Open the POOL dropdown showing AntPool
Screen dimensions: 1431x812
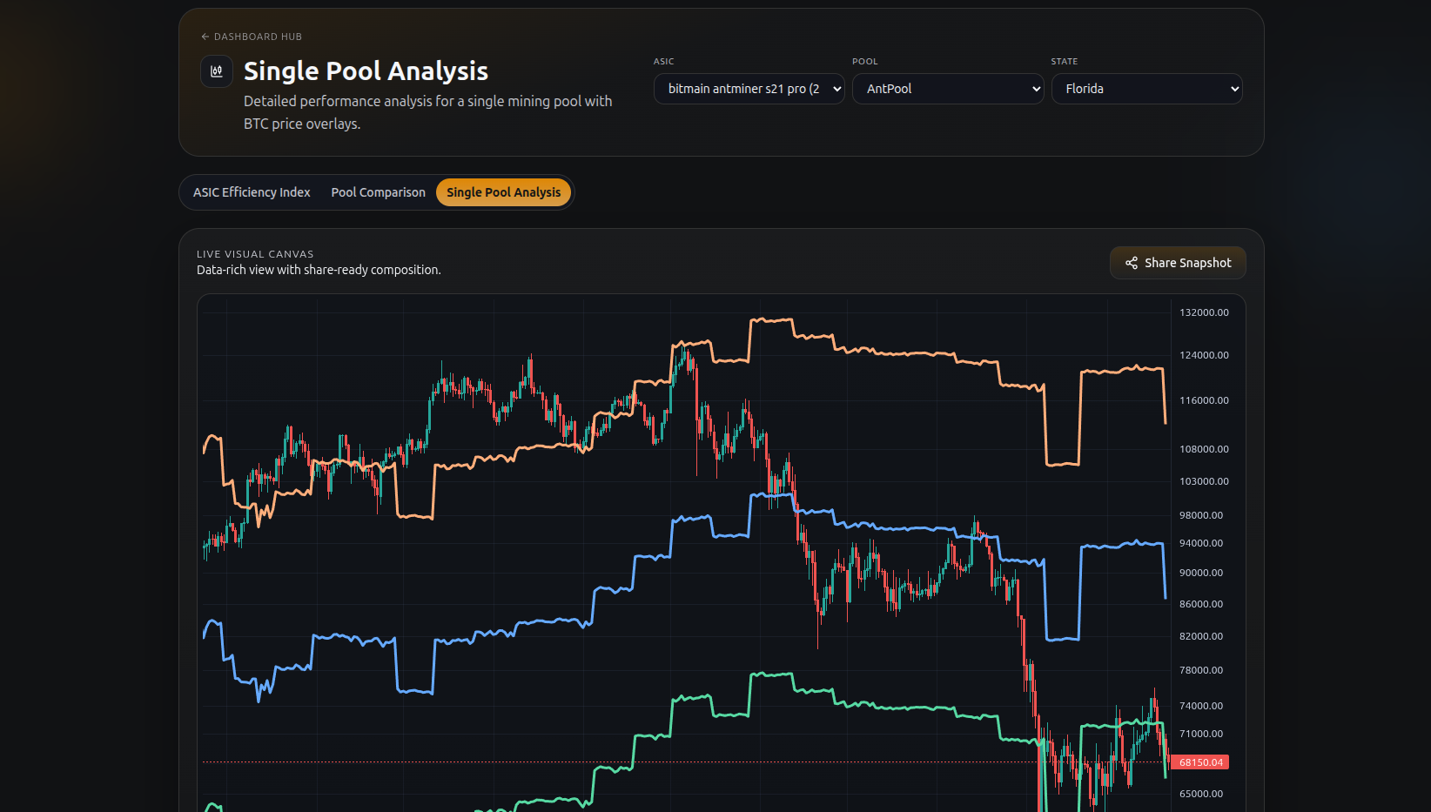pyautogui.click(x=947, y=89)
